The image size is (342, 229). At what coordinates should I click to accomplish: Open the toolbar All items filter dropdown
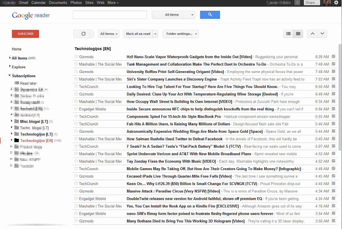coord(109,34)
